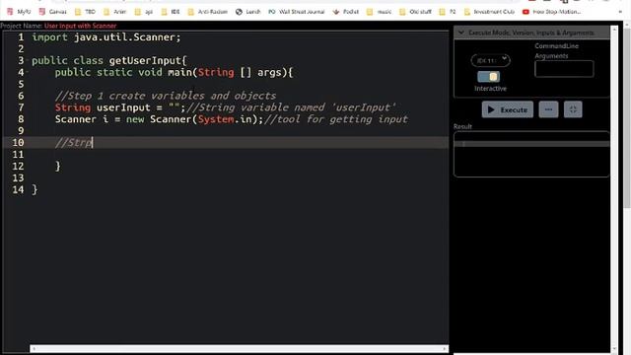Fold the getUserInput class at line 3

point(28,60)
